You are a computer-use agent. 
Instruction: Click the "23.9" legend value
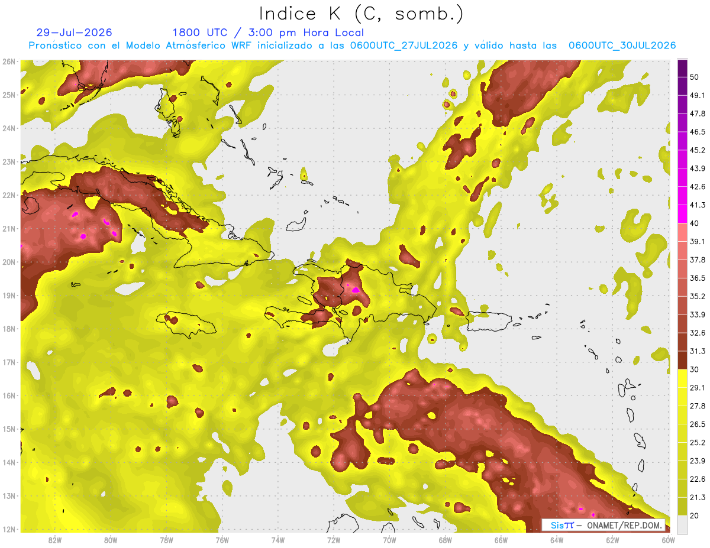(x=698, y=461)
